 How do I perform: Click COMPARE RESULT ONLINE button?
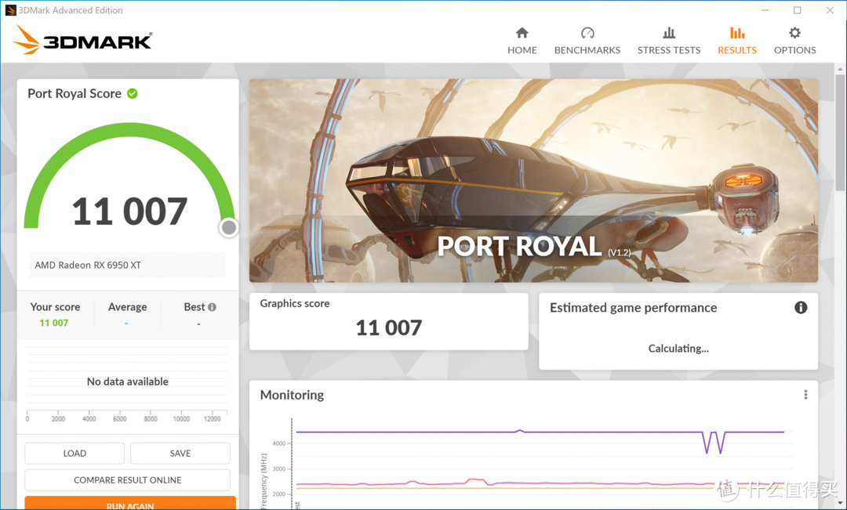(x=127, y=480)
